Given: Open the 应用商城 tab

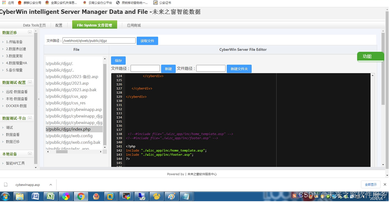Looking at the screenshot, I should click(x=134, y=25).
